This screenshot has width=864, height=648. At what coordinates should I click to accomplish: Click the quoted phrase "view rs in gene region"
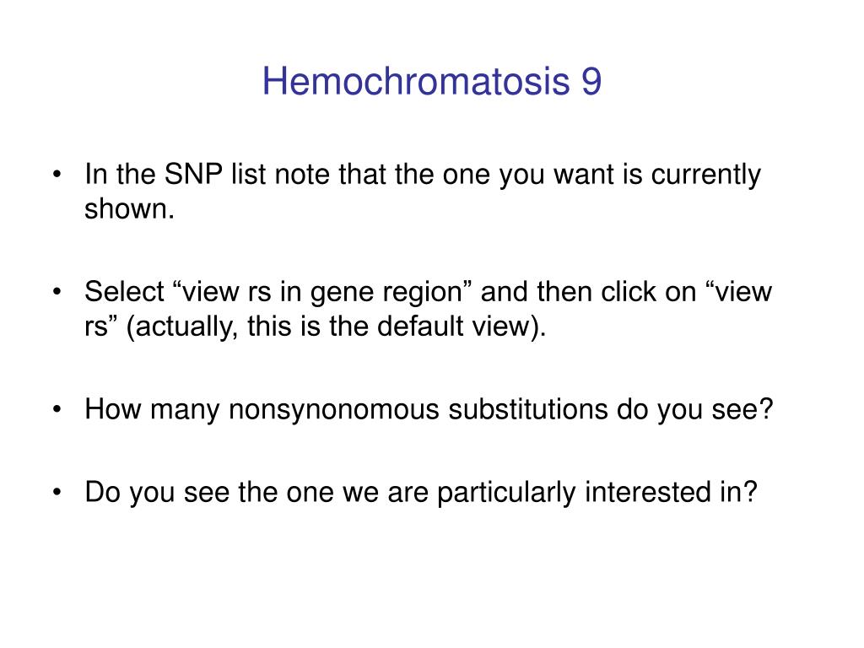322,293
